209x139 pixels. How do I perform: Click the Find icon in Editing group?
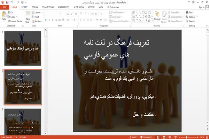189,13
